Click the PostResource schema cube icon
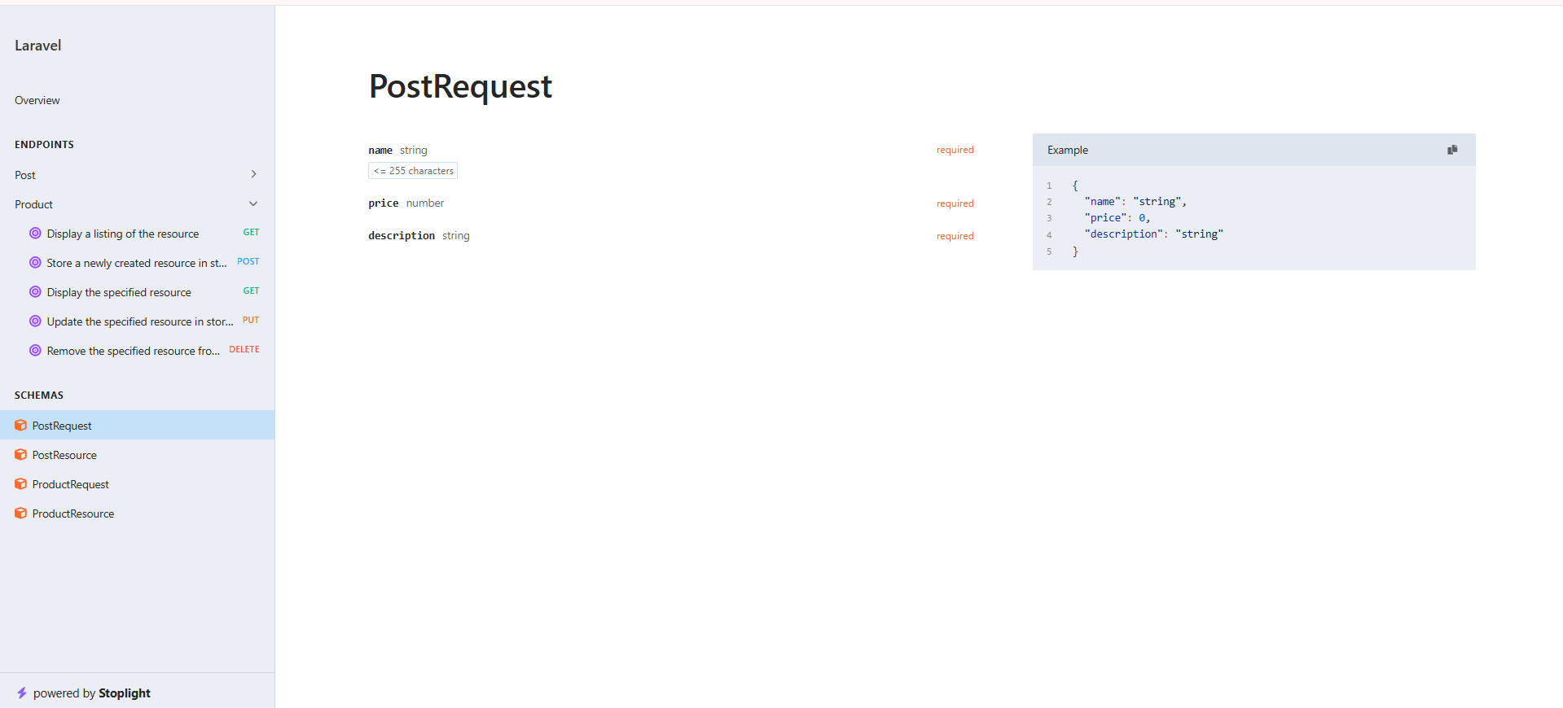Screen dimensions: 1563x708 tap(21, 455)
